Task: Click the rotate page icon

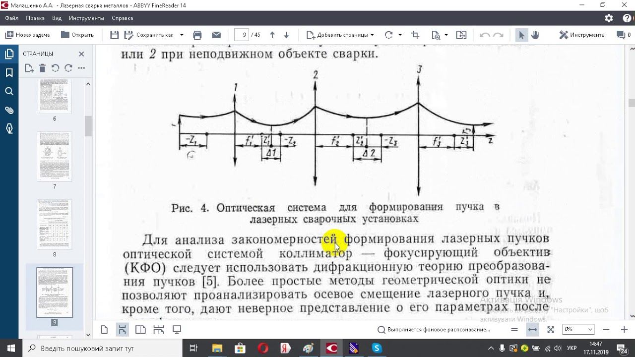Action: pyautogui.click(x=388, y=35)
